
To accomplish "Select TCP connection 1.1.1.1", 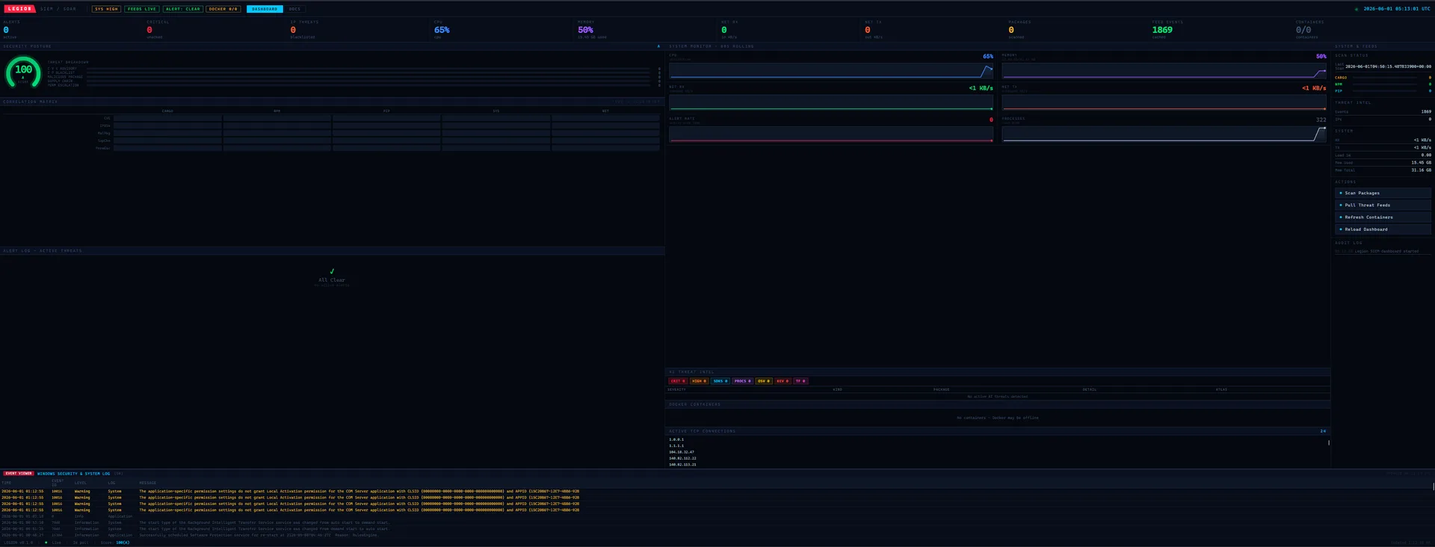I will coord(676,445).
